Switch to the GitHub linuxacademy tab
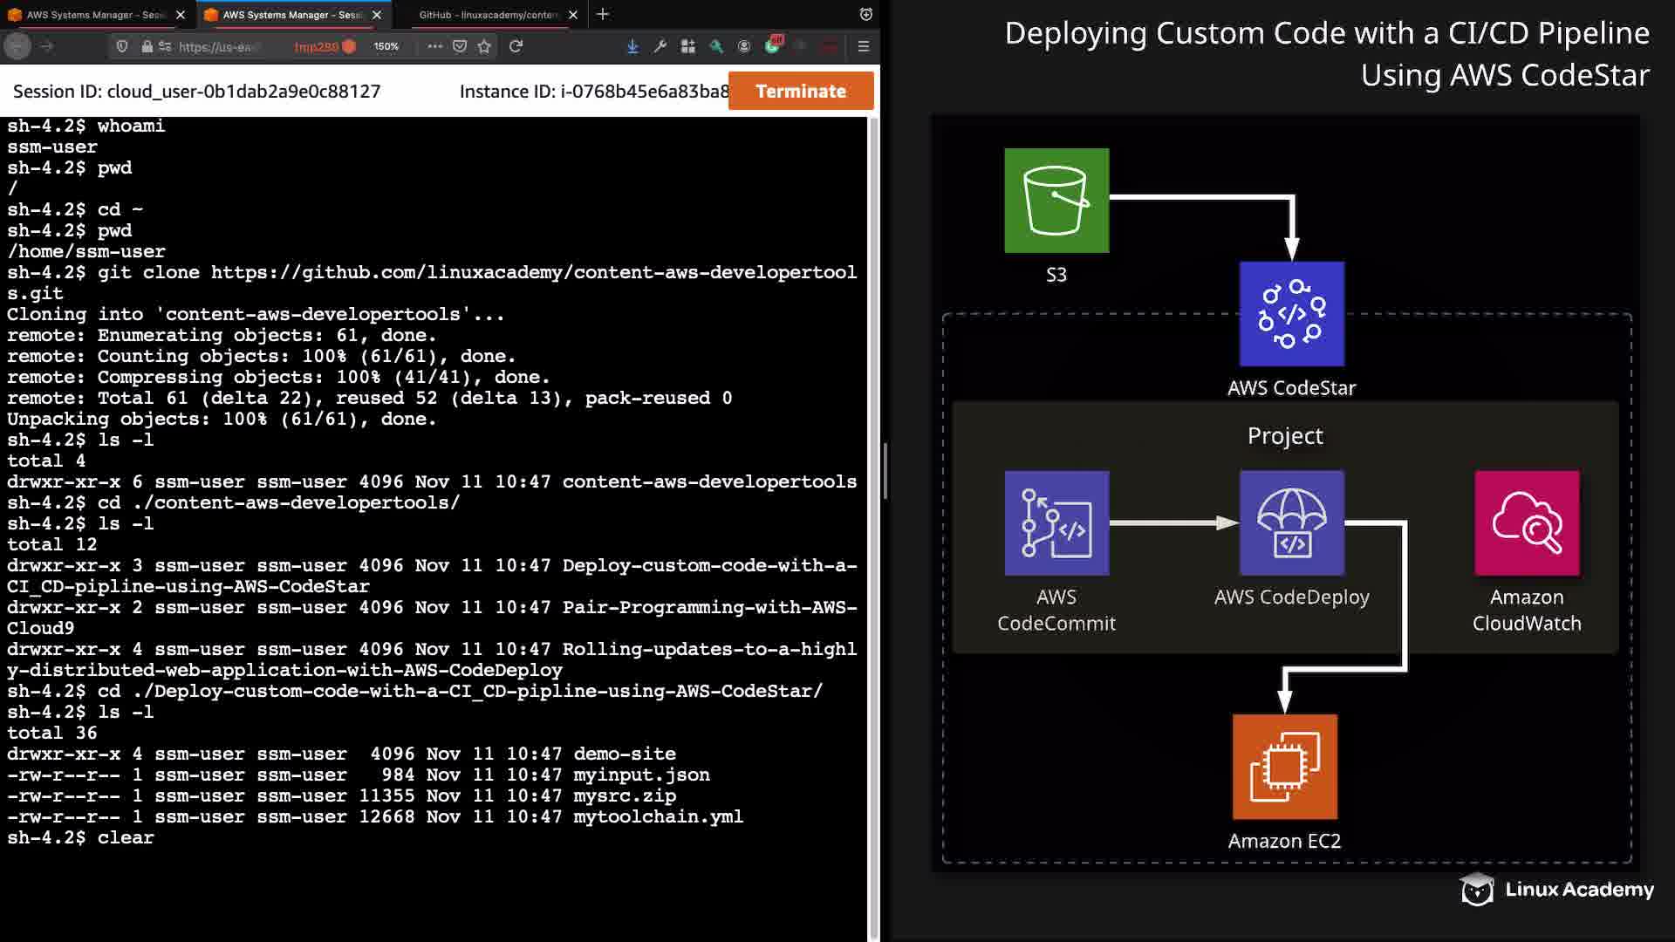 pyautogui.click(x=487, y=15)
